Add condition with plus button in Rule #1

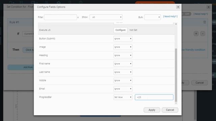coord(196,34)
